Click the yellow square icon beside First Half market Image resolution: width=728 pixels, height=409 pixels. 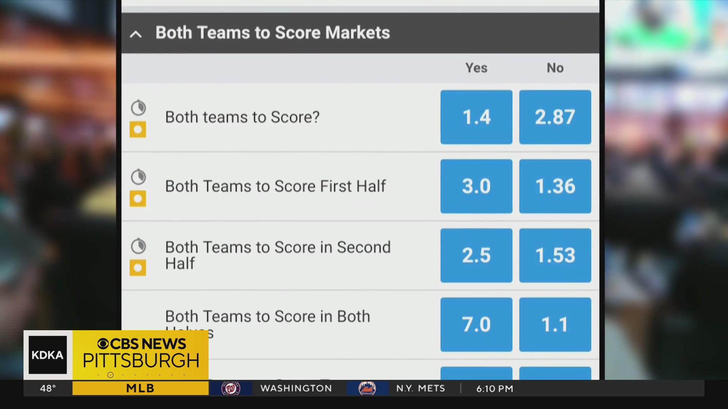[x=138, y=198]
